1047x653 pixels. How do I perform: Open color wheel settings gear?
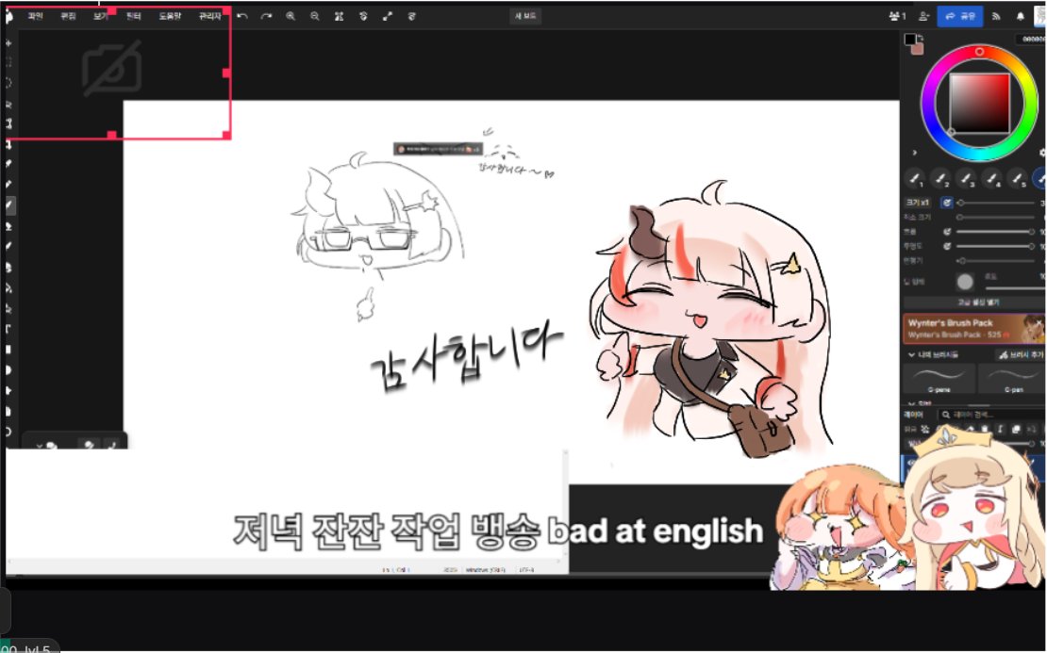pyautogui.click(x=1042, y=153)
